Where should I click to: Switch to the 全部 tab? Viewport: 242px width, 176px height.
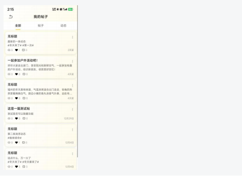(18, 26)
